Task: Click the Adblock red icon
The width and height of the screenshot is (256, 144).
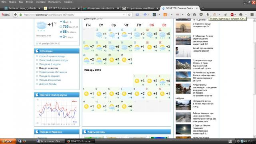Action: click(232, 15)
